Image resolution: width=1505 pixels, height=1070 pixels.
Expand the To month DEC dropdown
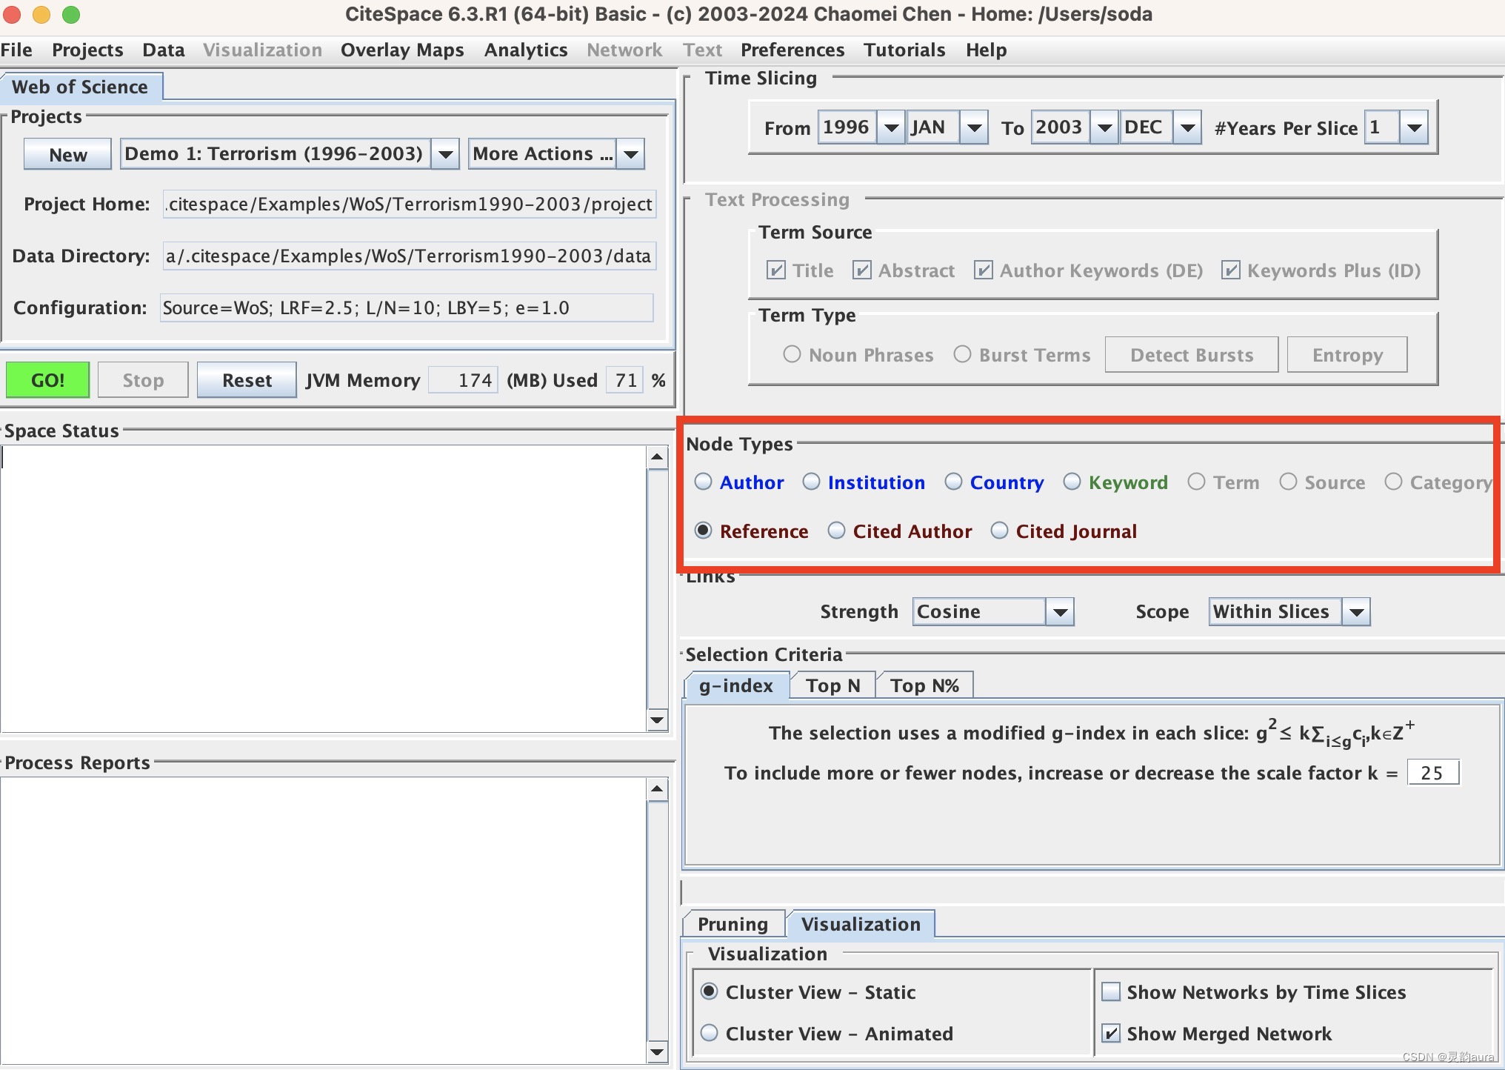(1187, 127)
